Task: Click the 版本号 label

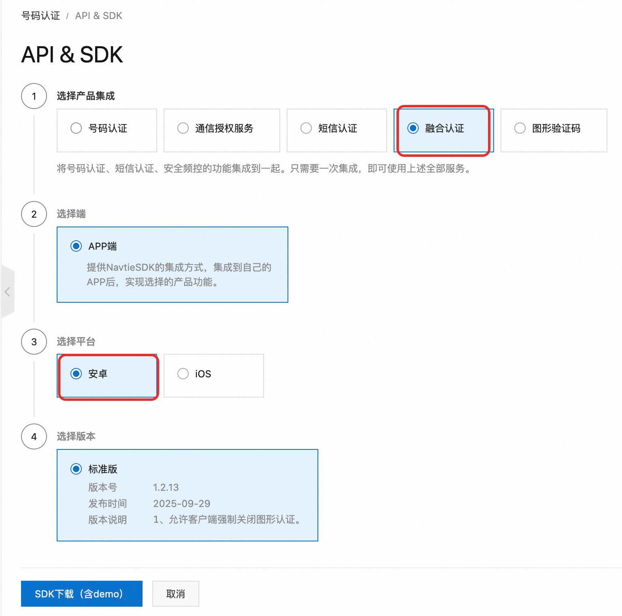Action: coord(103,487)
